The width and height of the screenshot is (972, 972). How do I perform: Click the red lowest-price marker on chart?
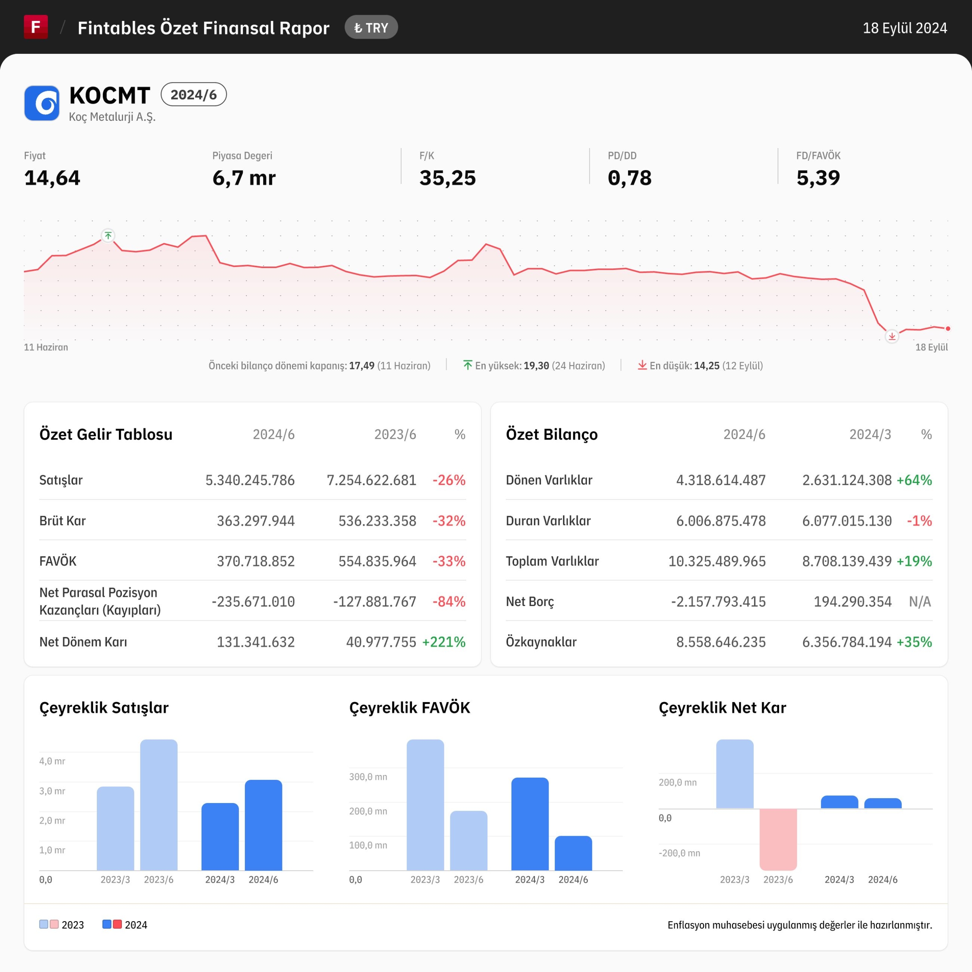tap(892, 336)
